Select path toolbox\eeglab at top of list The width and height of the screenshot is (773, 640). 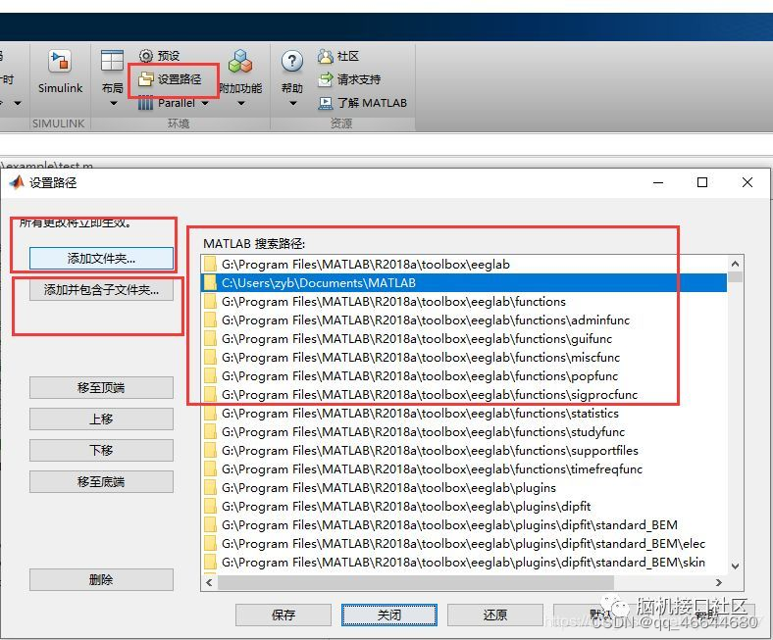pos(464,264)
